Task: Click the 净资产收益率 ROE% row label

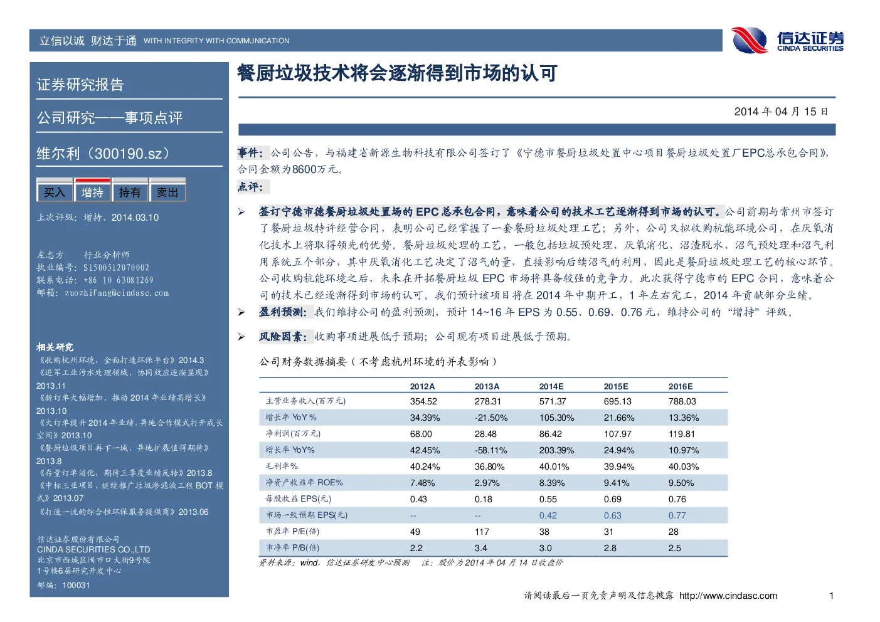Action: tap(304, 482)
